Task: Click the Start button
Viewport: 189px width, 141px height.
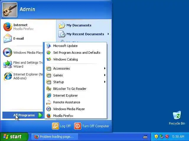Action: [14, 137]
